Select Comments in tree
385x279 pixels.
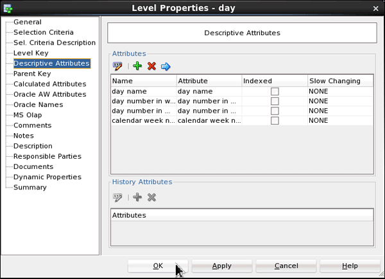pos(33,125)
